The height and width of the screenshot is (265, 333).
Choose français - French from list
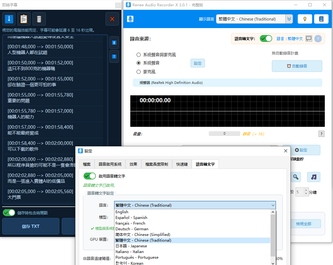192,223
